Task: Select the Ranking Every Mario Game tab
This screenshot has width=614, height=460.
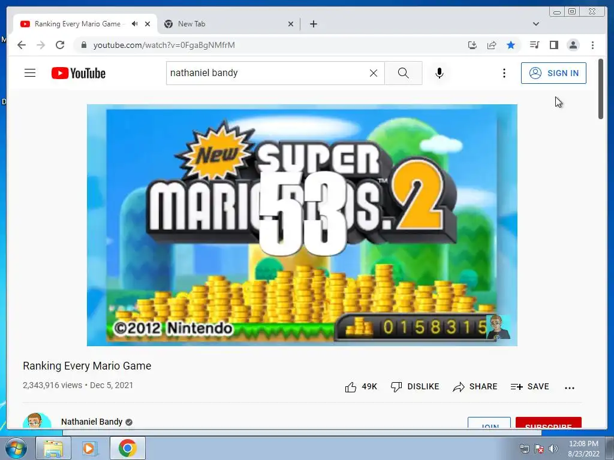Action: [x=85, y=24]
